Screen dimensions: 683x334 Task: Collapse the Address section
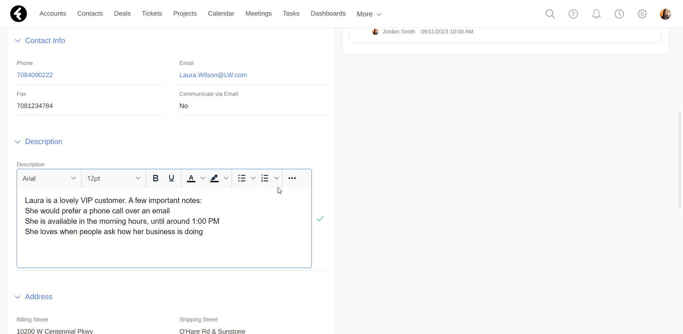17,297
